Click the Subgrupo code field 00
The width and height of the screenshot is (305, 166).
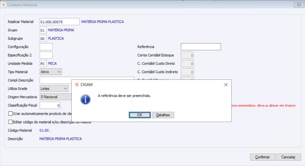point(43,38)
